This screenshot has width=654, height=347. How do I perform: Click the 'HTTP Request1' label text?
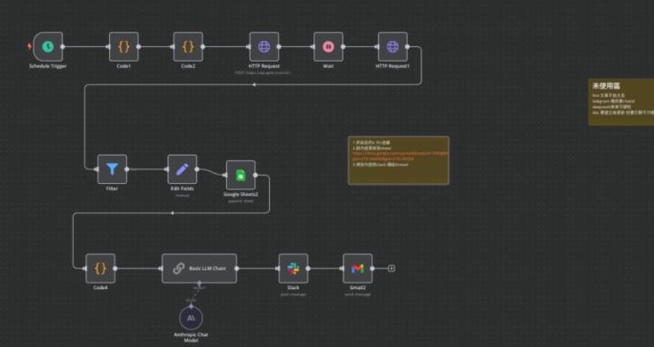[392, 66]
